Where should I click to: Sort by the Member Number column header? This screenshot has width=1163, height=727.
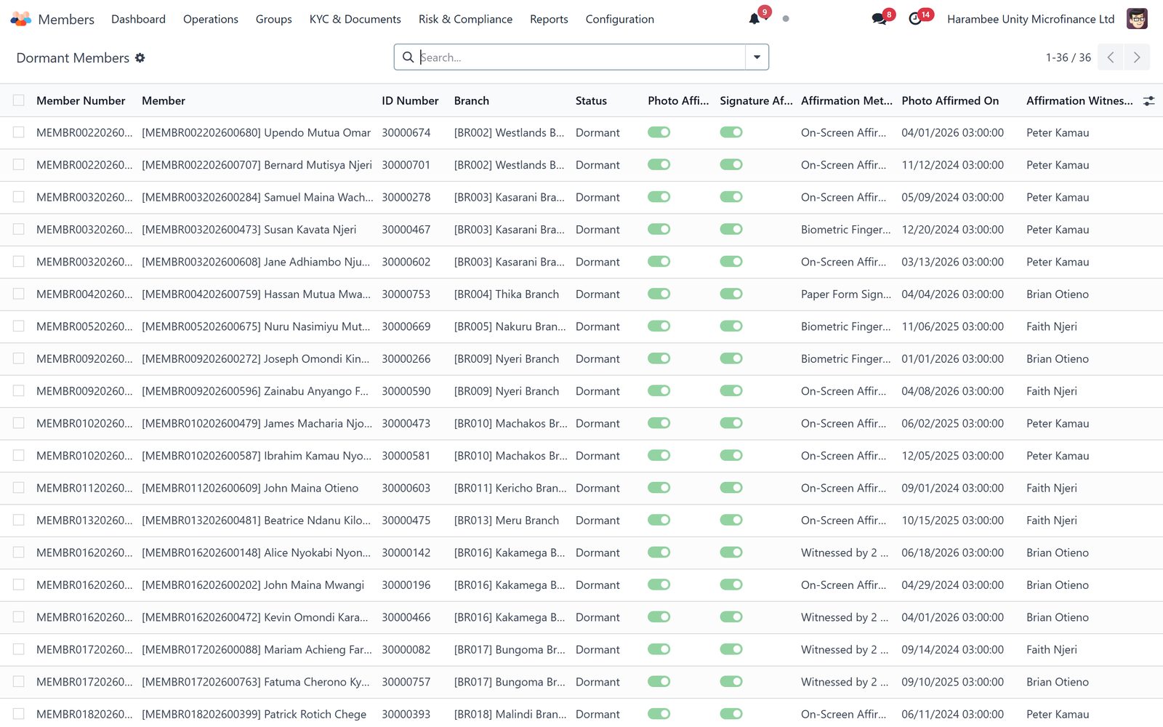[81, 100]
